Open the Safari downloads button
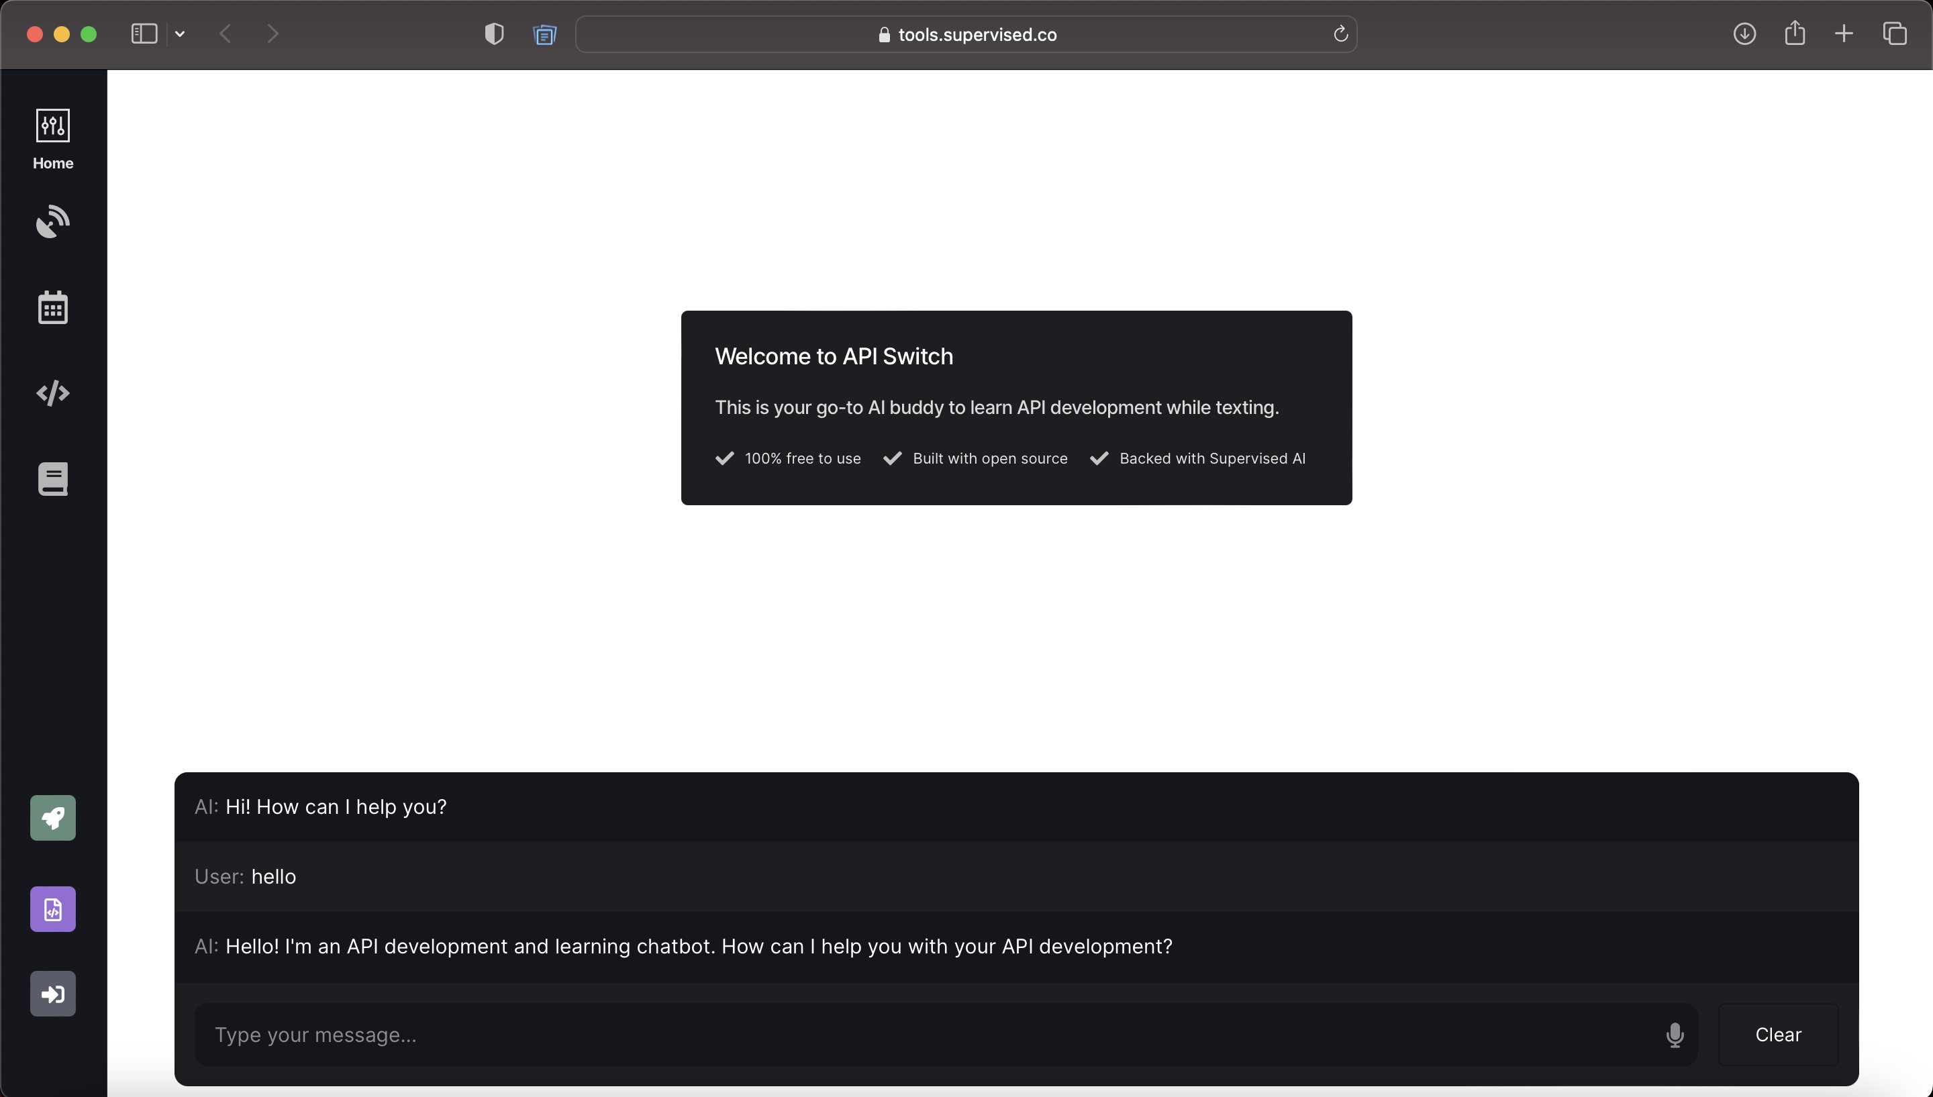This screenshot has height=1097, width=1933. point(1744,34)
